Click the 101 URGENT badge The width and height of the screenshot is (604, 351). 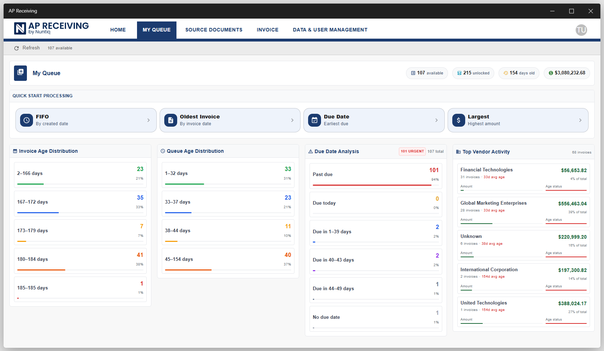(x=412, y=151)
